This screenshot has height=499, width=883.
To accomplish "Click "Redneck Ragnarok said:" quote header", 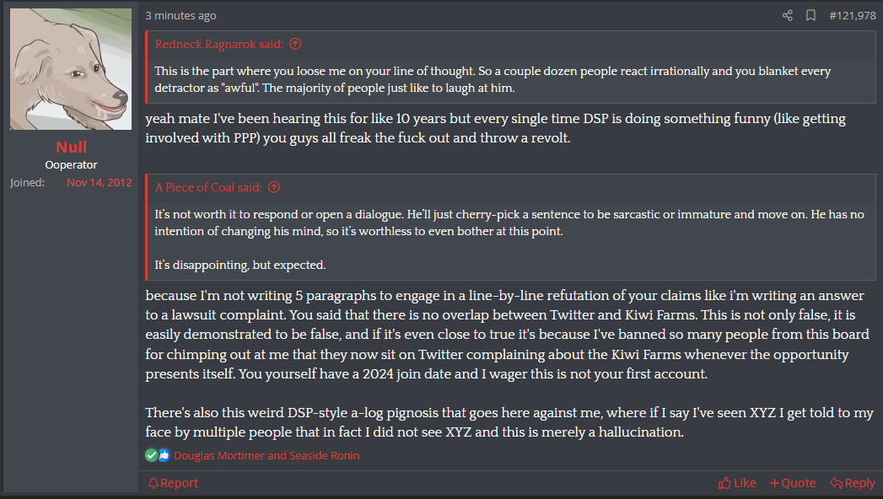I will [220, 44].
